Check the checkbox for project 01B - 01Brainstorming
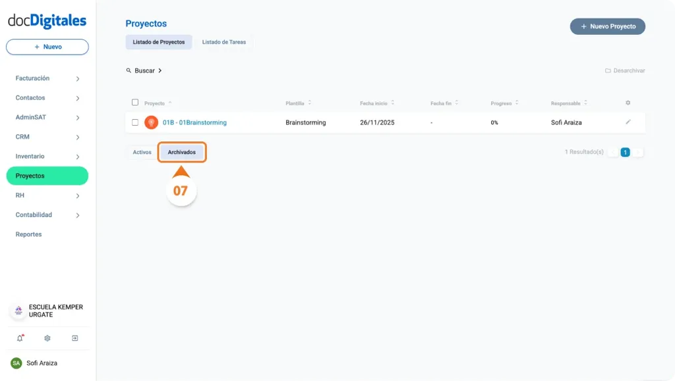Viewport: 675px width, 381px height. click(x=135, y=122)
